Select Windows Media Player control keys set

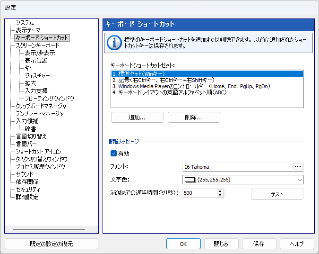[207, 86]
